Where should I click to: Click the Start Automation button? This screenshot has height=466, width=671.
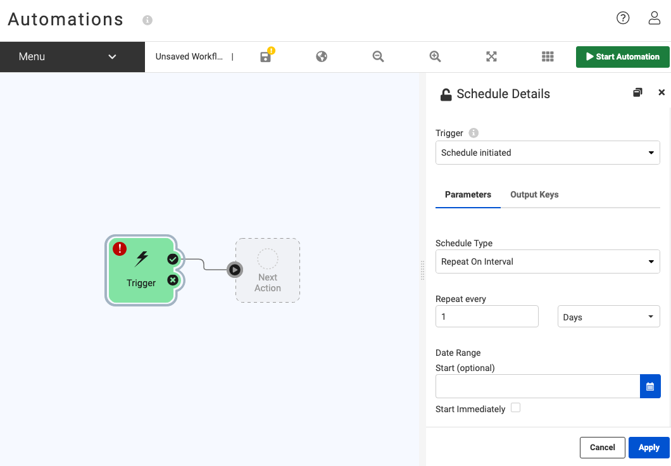(x=622, y=57)
